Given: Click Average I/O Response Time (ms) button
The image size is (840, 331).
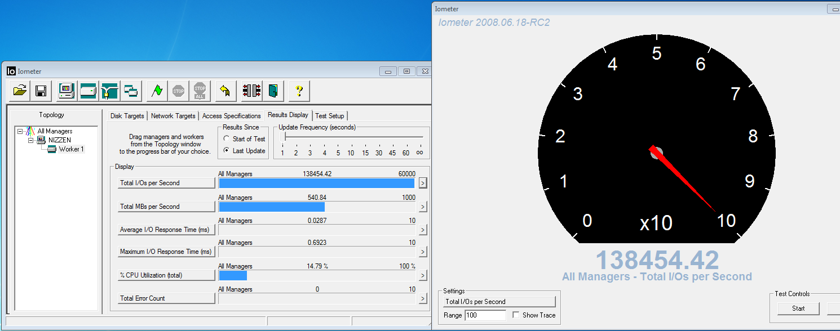Looking at the screenshot, I should tap(166, 230).
